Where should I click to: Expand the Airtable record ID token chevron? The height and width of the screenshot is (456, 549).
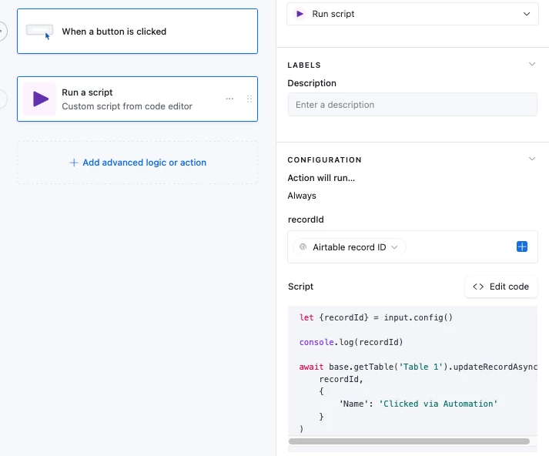coord(395,247)
